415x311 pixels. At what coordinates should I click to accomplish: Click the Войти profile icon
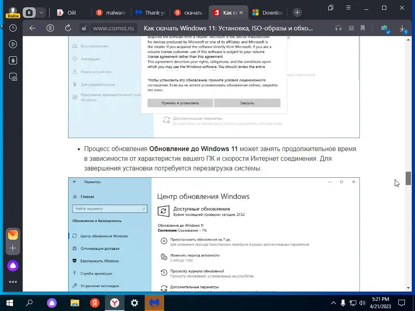pos(13,13)
